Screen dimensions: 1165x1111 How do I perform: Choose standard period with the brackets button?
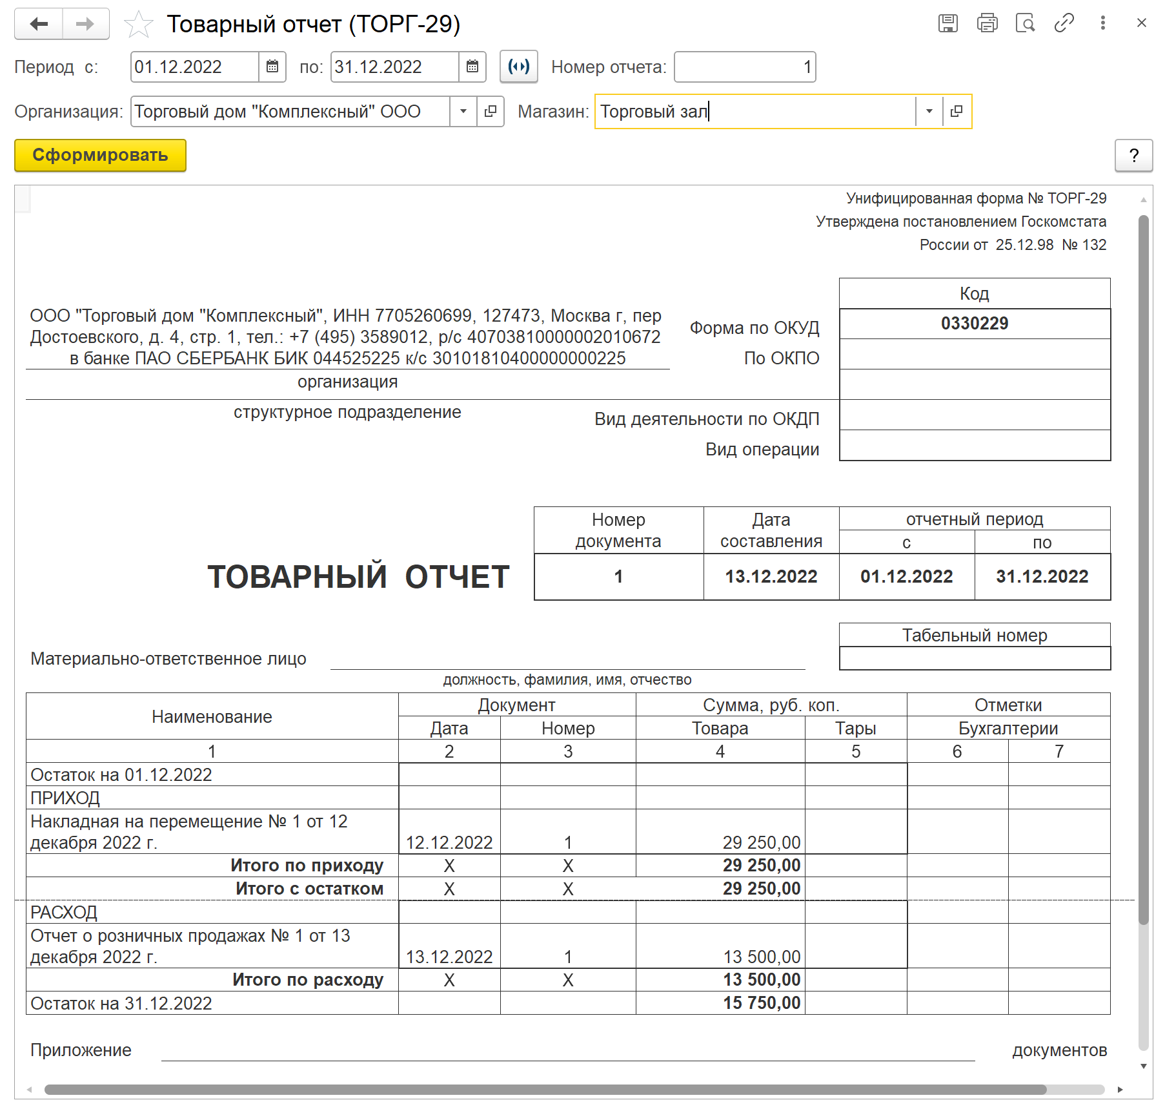518,67
